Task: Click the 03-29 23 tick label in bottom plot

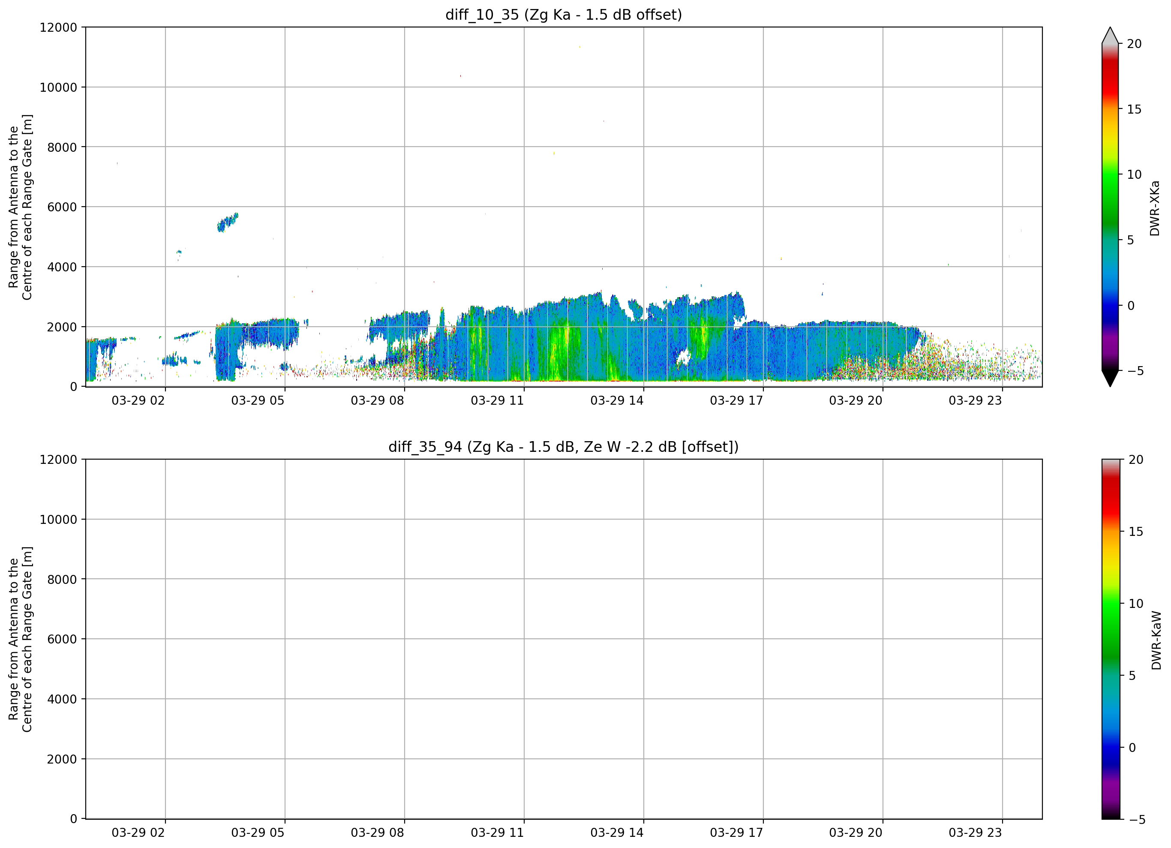Action: [x=975, y=833]
